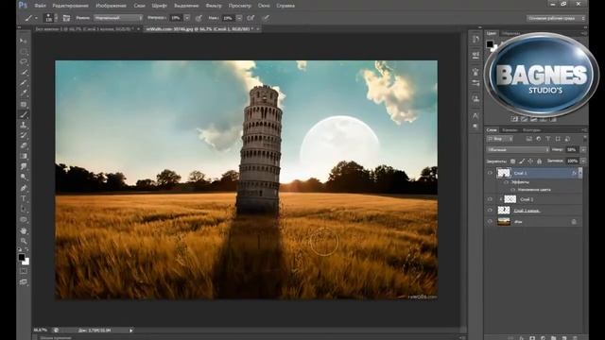Open the workspace switcher dropdown
Viewport: 605px width, 340px height.
click(x=556, y=18)
